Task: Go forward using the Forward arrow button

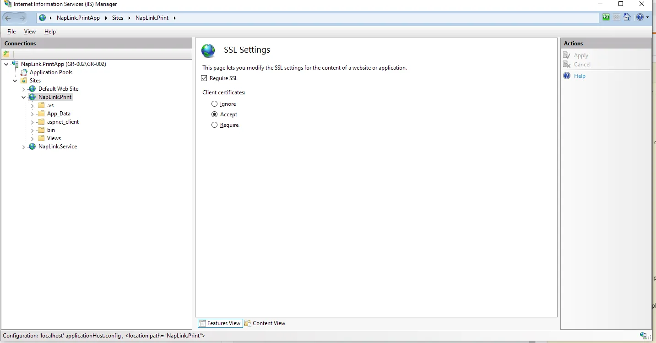Action: pyautogui.click(x=22, y=18)
